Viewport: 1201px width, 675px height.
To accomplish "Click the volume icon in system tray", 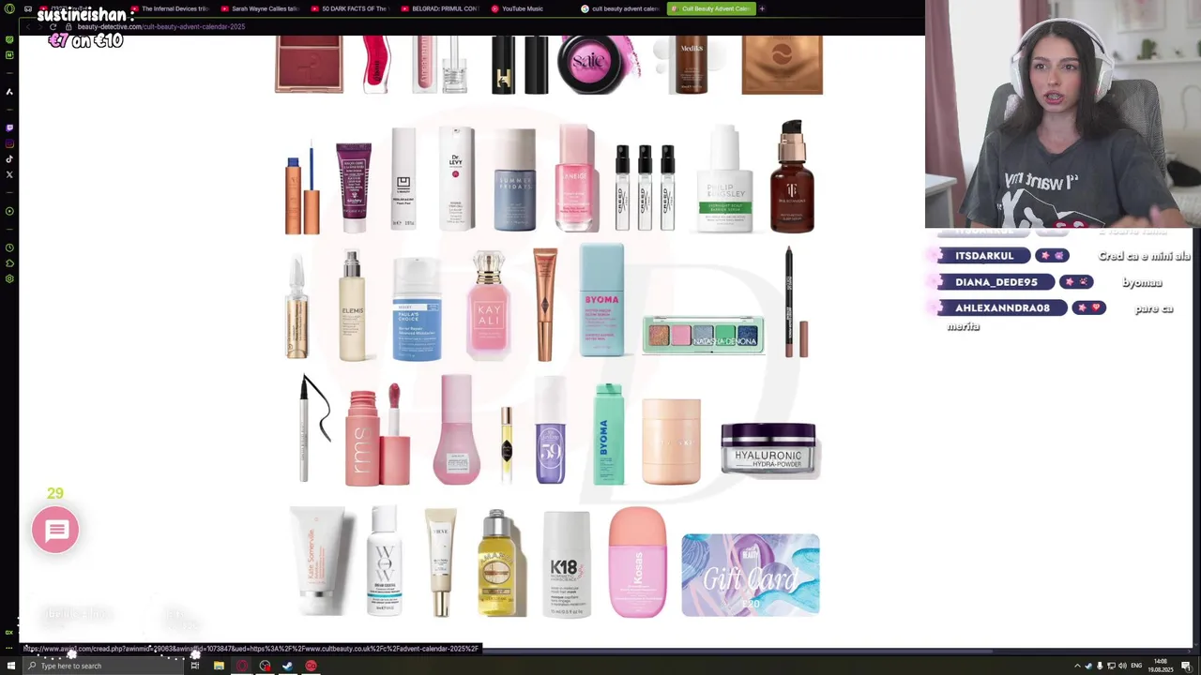I will click(1122, 666).
